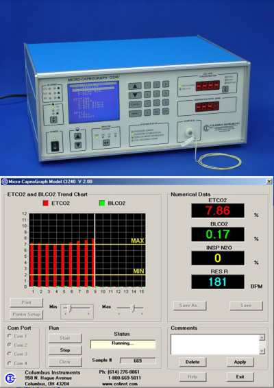This screenshot has width=274, height=388.
Task: Select the Com 1 radio button
Action: coord(10,336)
